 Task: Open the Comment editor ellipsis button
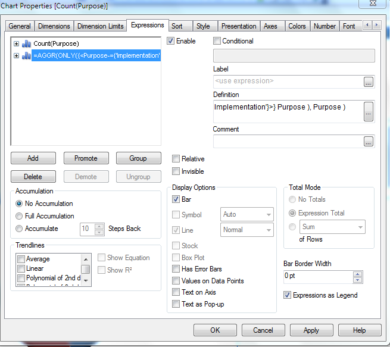point(369,142)
